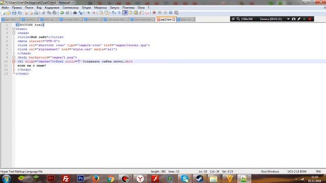Click the Save Recorded Macro icon
Screen dimensions: 326x183
[x=176, y=13]
